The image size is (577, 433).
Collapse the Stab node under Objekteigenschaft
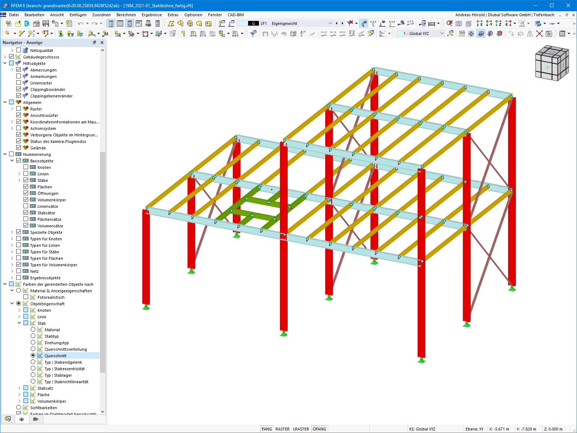pos(19,323)
